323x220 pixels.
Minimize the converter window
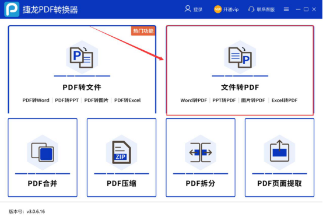[x=298, y=9]
